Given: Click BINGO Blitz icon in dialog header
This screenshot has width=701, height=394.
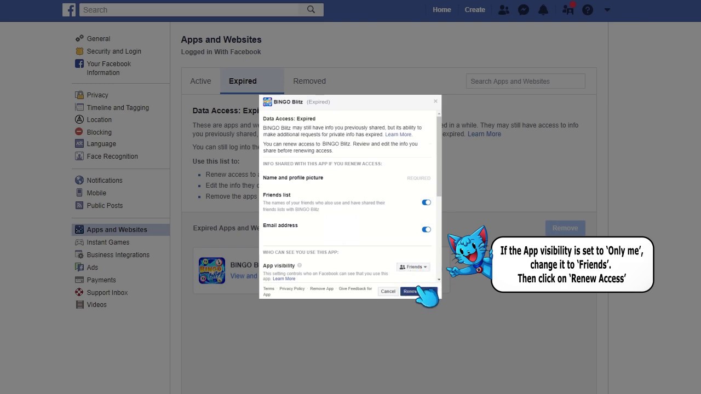Looking at the screenshot, I should (x=267, y=102).
